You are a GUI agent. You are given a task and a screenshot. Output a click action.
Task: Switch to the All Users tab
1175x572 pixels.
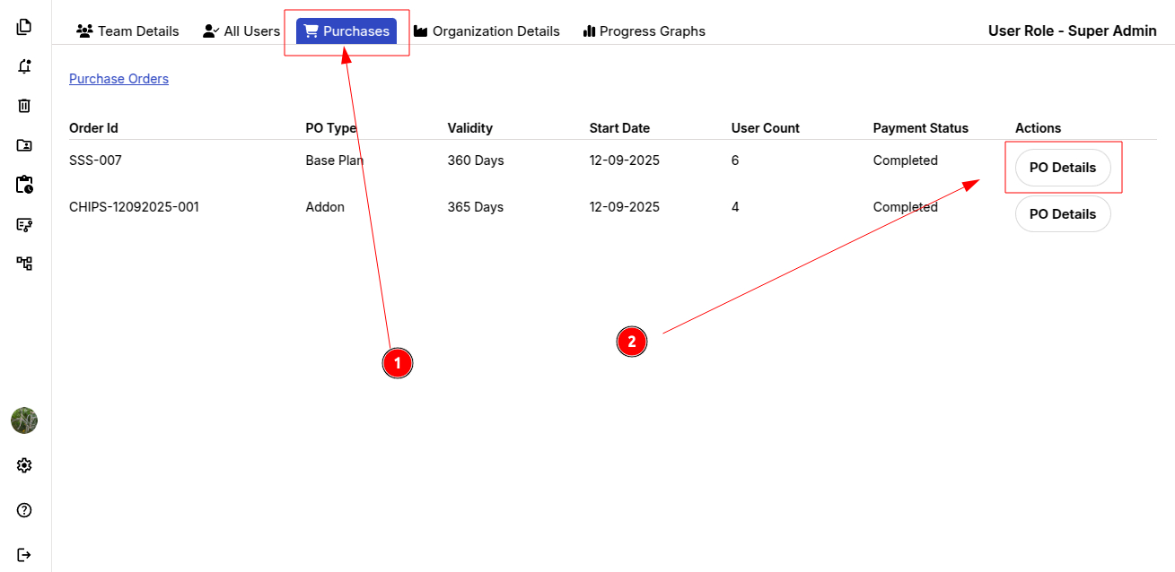click(x=241, y=31)
